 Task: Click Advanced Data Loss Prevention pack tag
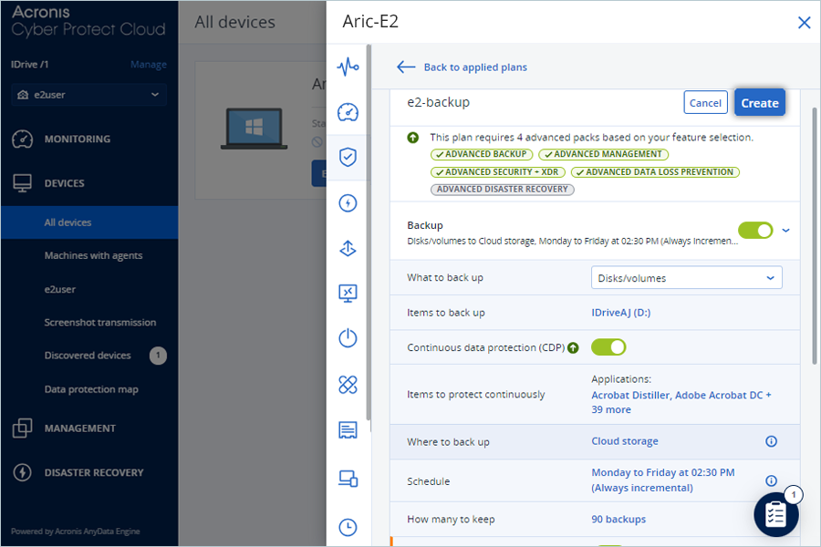[655, 172]
